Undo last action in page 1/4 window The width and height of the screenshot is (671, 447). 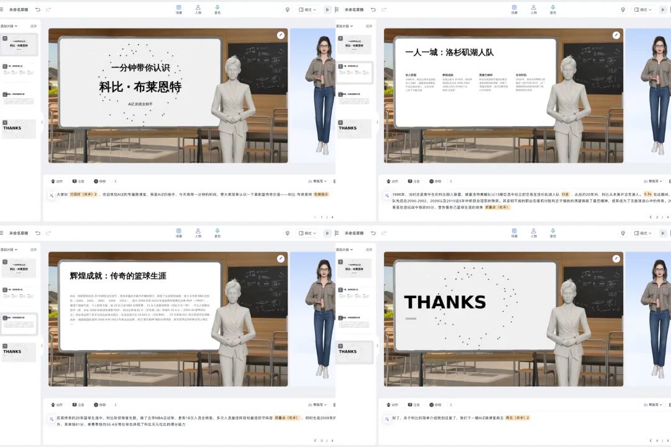click(x=38, y=9)
